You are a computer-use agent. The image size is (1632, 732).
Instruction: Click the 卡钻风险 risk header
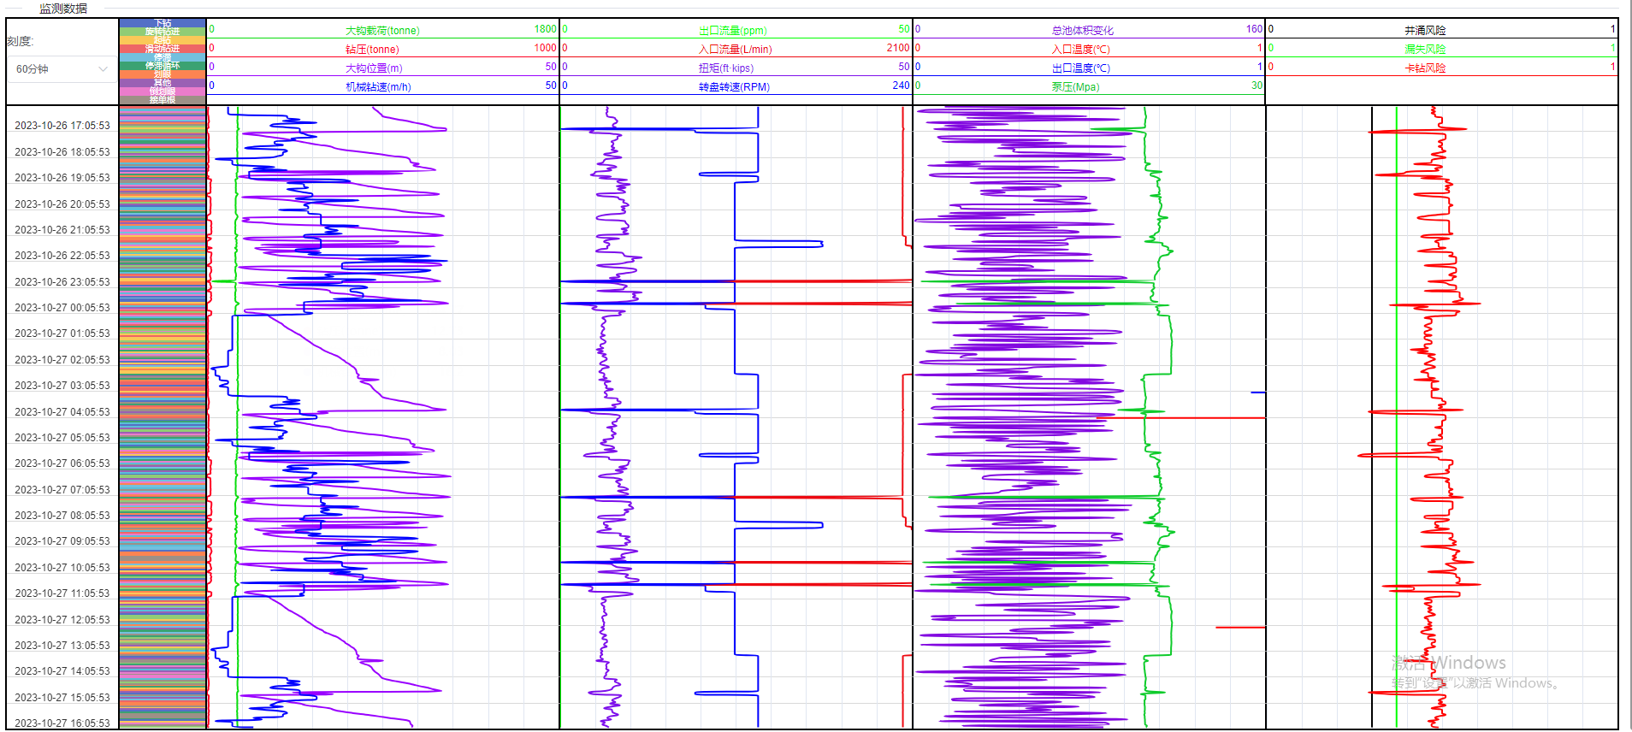[1425, 68]
